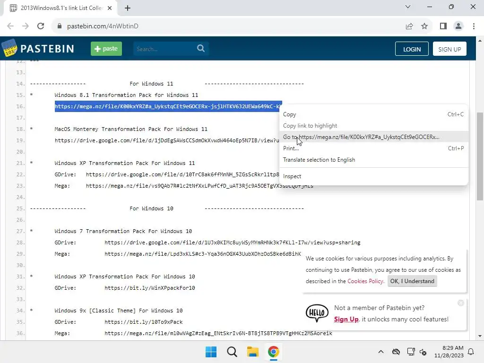Click the padlock site info icon
Screen dimensions: 484x363
pos(60,26)
